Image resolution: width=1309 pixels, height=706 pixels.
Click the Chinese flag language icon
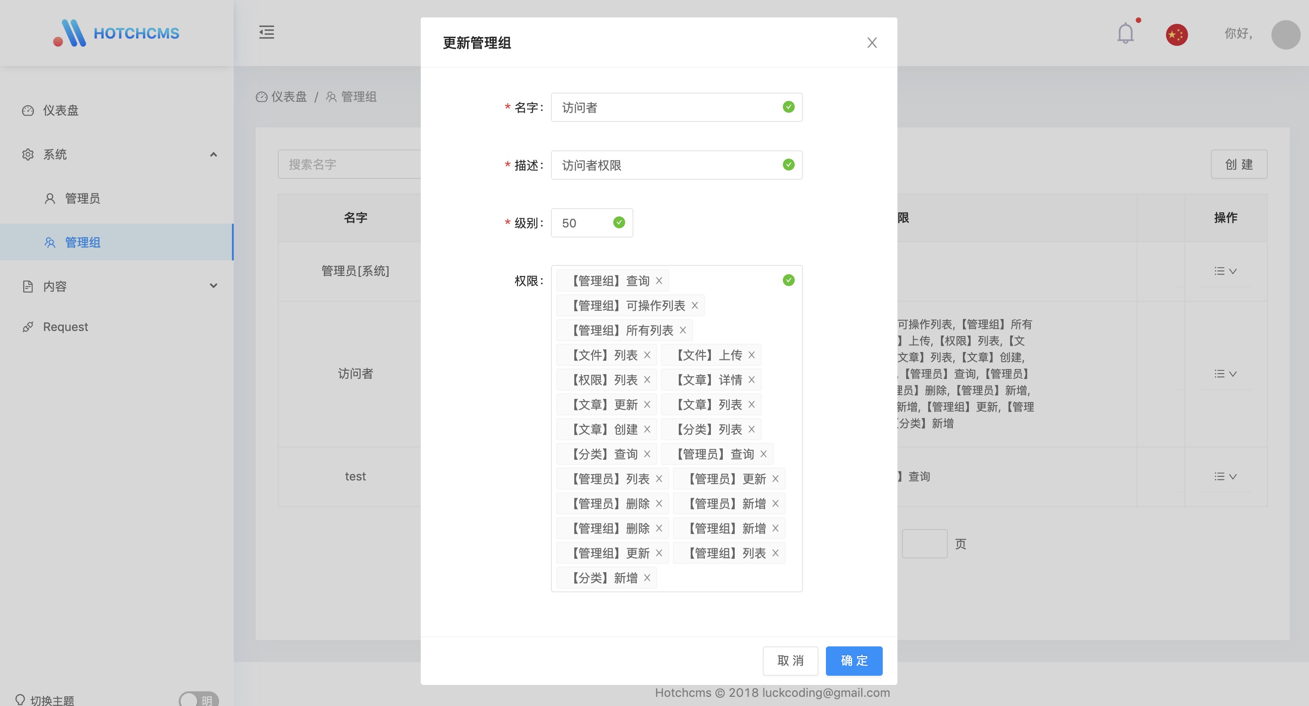[1177, 34]
